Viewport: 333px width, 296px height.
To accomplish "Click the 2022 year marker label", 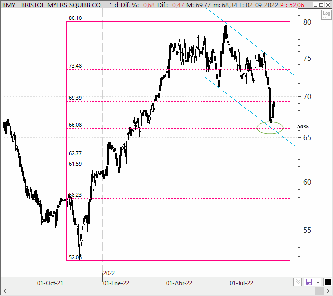I will pos(109,273).
